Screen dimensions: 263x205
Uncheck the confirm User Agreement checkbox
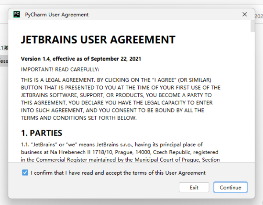[x=25, y=173]
